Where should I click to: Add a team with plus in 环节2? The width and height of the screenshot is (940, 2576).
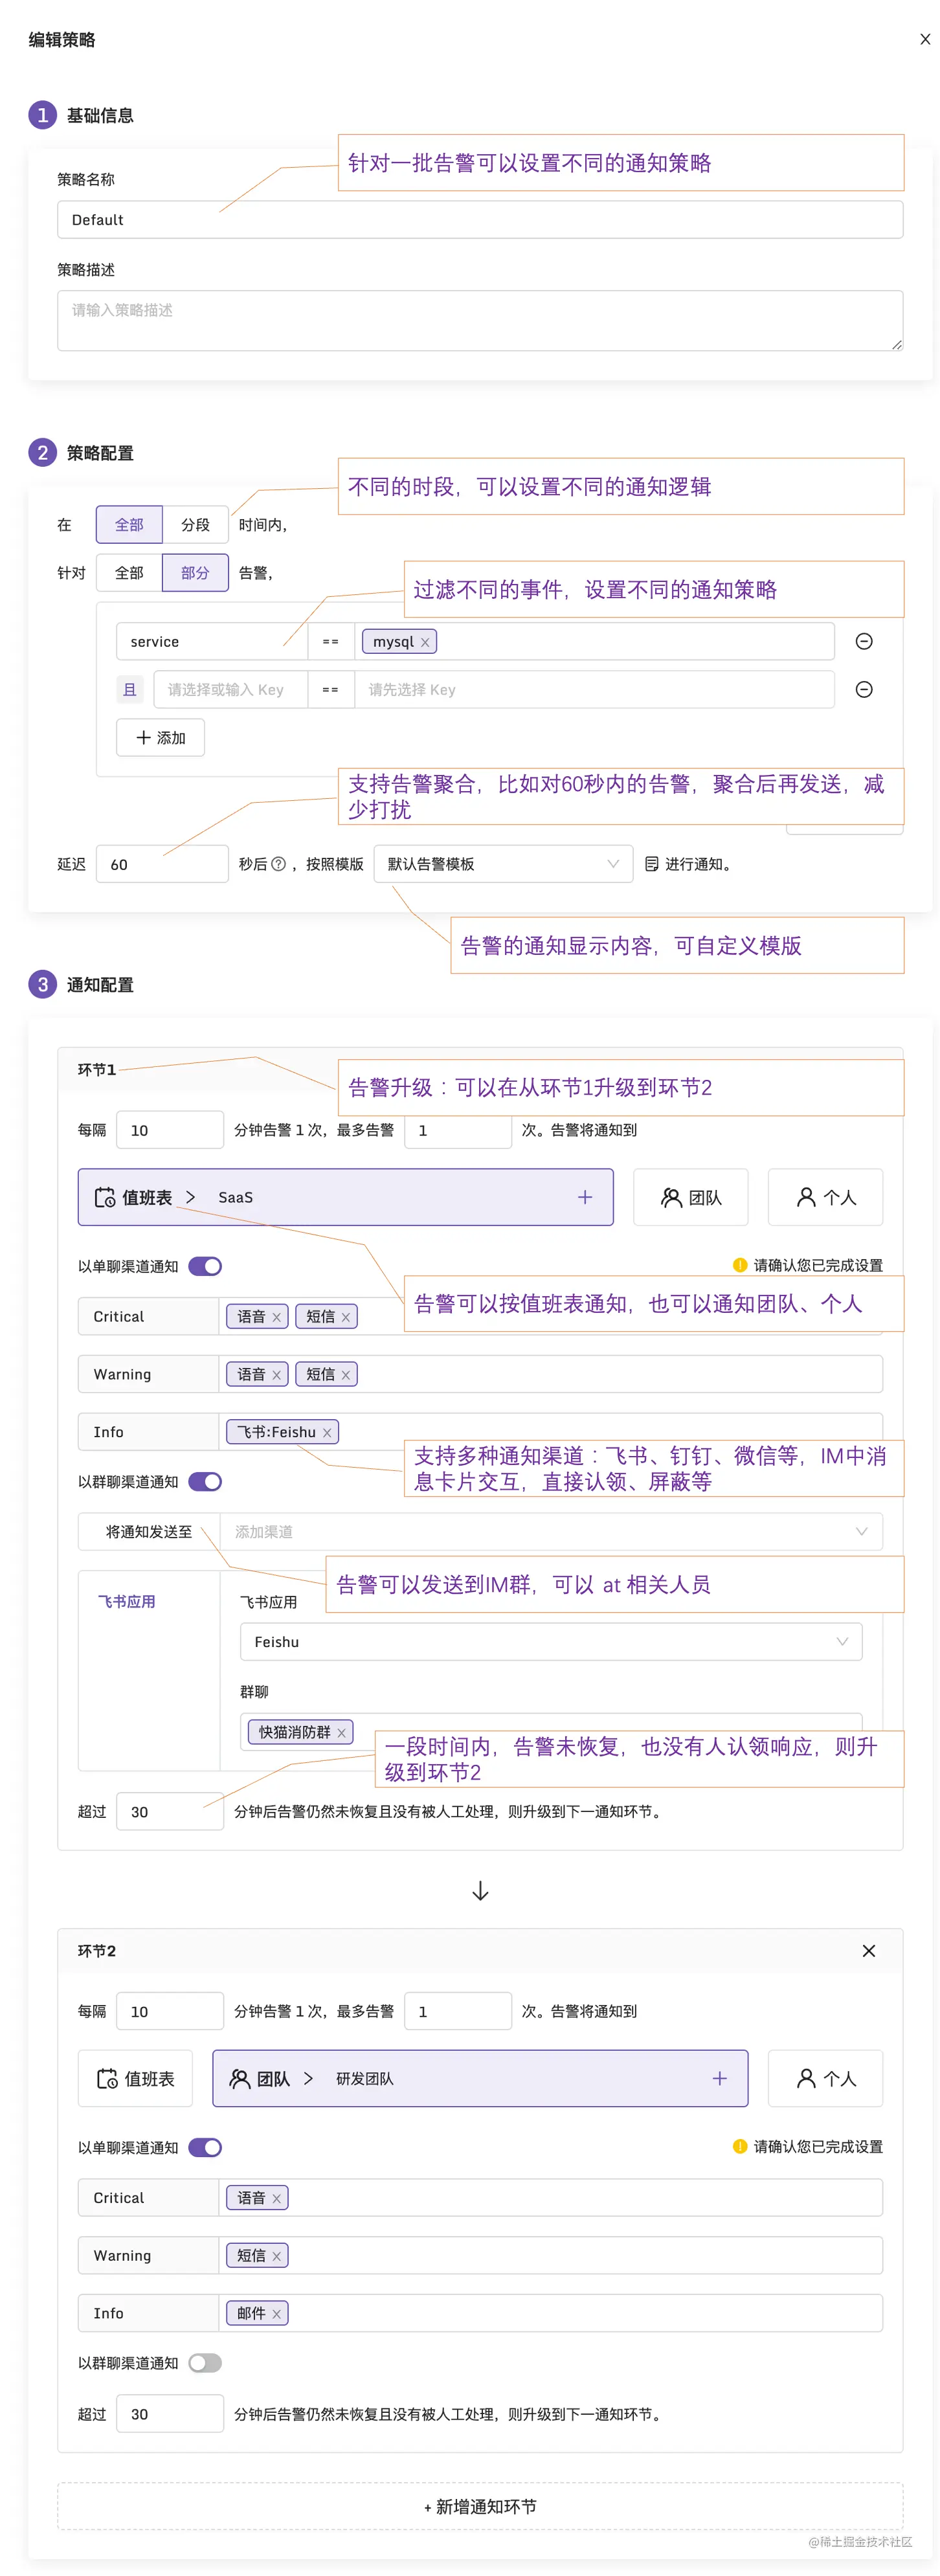pyautogui.click(x=719, y=2078)
